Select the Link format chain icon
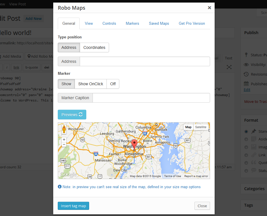Viewport: 267px width, 216px height. [254, 155]
